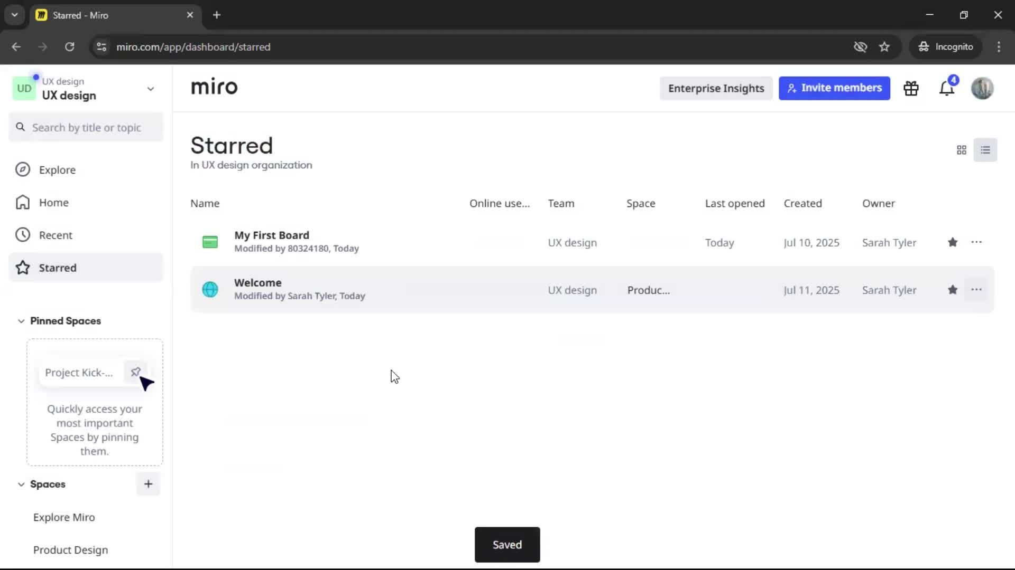Image resolution: width=1015 pixels, height=570 pixels.
Task: Sort by Created column header
Action: coord(802,203)
